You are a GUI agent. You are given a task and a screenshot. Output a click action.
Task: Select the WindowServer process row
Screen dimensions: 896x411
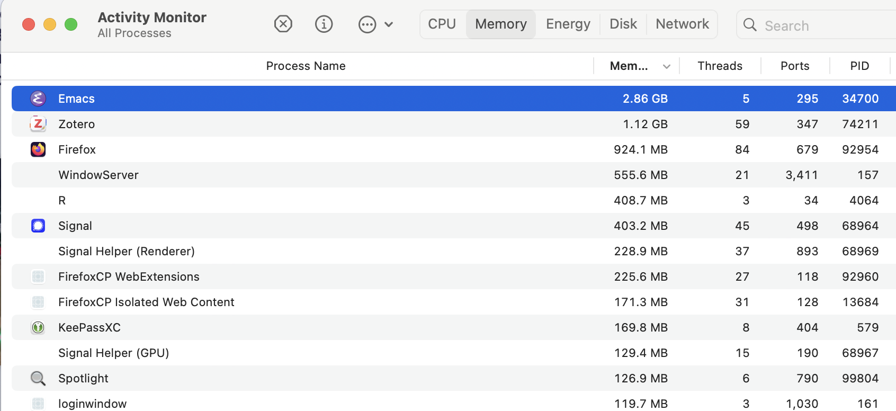click(x=454, y=175)
